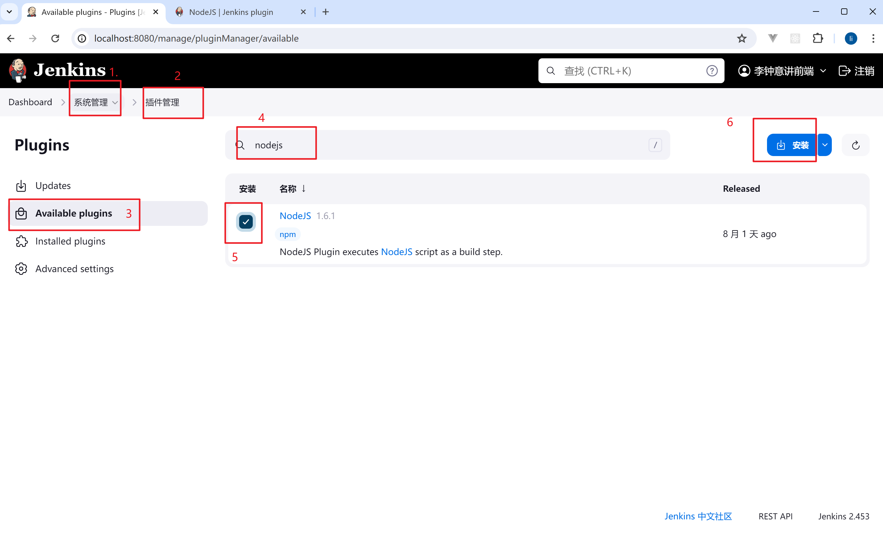The width and height of the screenshot is (883, 533).
Task: Click the 插件管理 breadcrumb
Action: [162, 102]
